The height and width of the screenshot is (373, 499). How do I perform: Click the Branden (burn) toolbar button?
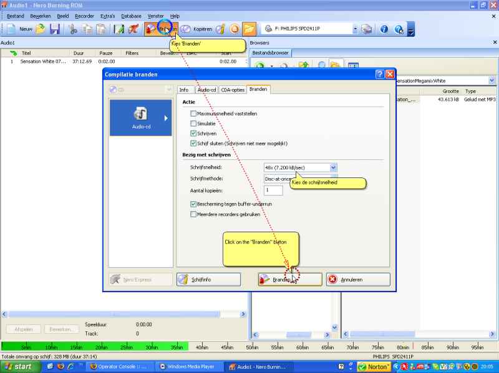161,29
